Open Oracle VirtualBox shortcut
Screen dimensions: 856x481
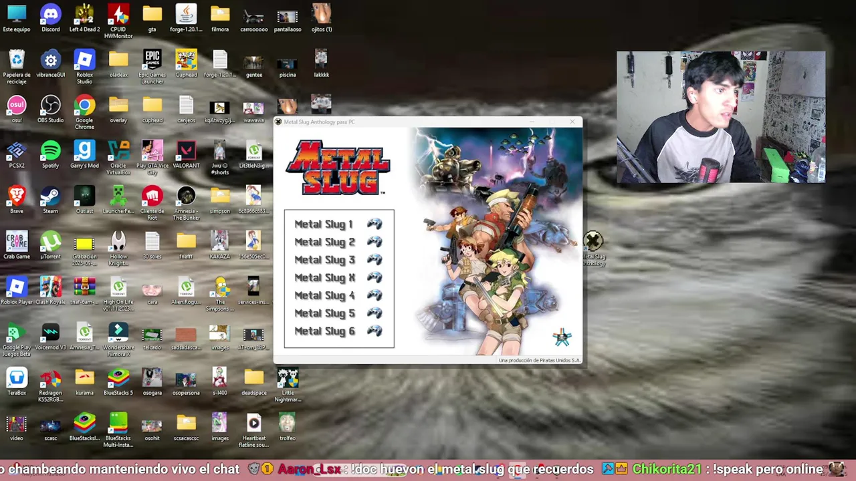(x=118, y=158)
